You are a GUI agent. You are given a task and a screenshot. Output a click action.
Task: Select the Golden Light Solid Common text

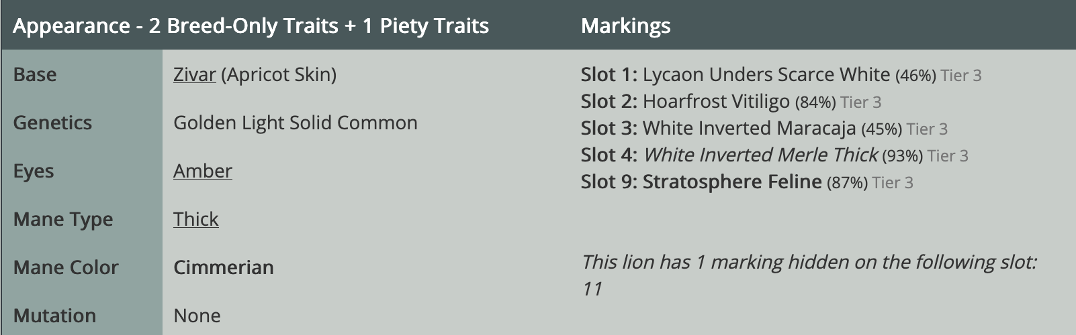[295, 123]
